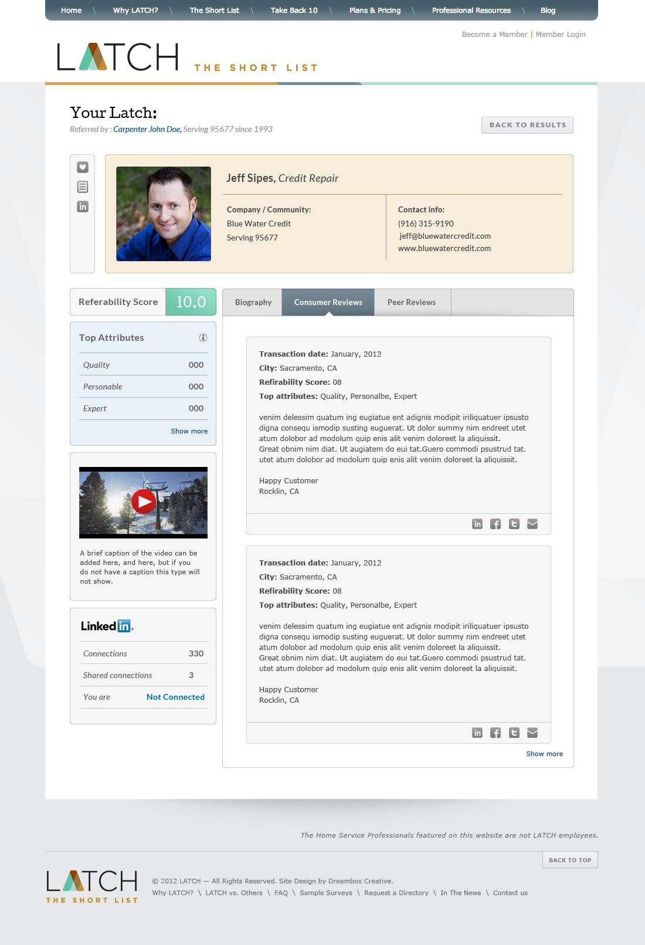The image size is (645, 945).
Task: Visit www.bluewatercredit.com website link
Action: [444, 248]
